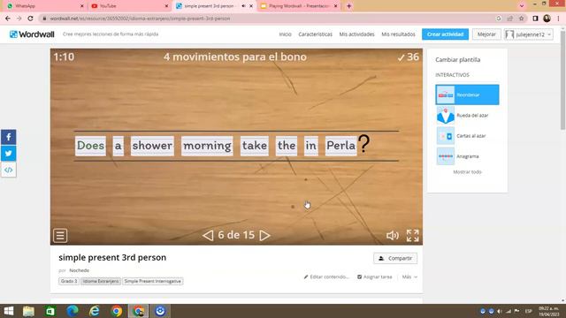566x318 pixels.
Task: Click the Grado 3 tag
Action: coord(69,281)
